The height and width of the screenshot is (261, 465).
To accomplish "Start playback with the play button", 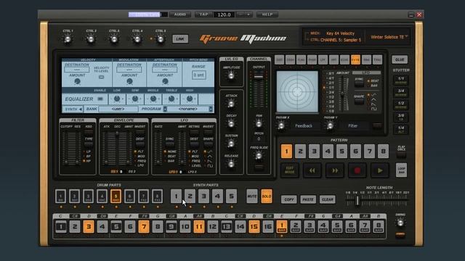I will pos(380,170).
